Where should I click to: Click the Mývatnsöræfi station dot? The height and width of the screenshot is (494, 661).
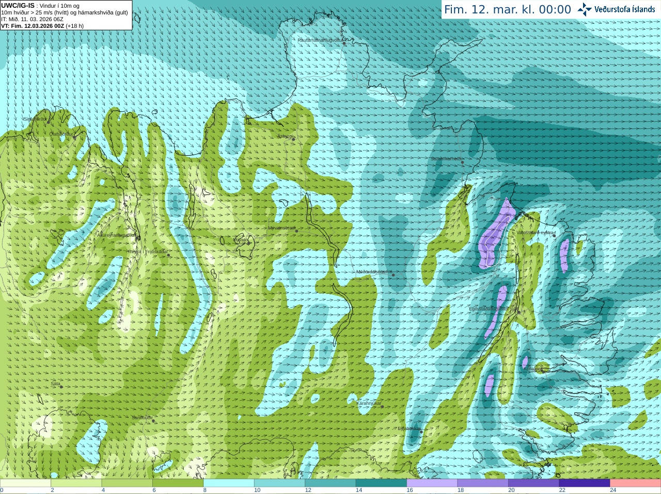point(296,230)
